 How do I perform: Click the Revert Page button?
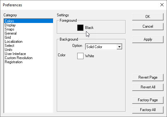tap(148, 77)
